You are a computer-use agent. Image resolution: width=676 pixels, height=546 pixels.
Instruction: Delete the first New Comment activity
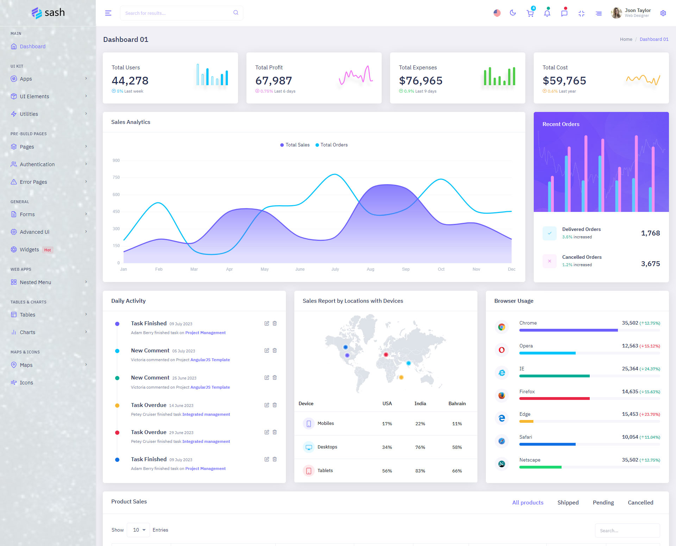pos(275,350)
